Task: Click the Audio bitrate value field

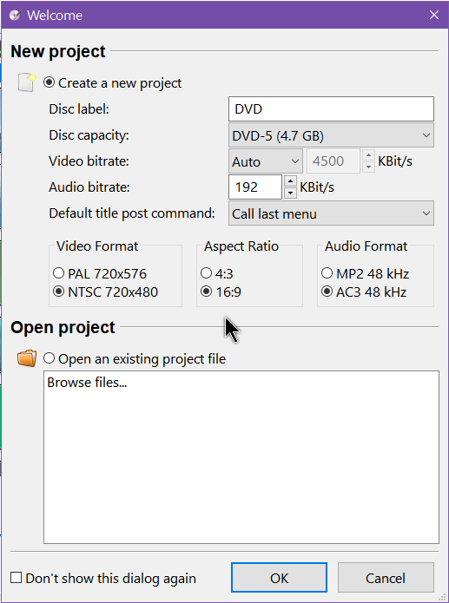Action: point(255,187)
